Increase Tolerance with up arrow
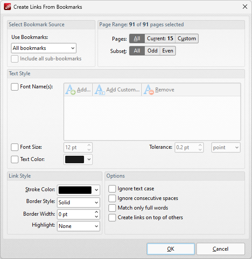 [x=200, y=145]
